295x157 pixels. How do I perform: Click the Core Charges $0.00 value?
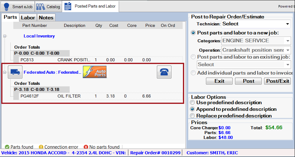224,128
